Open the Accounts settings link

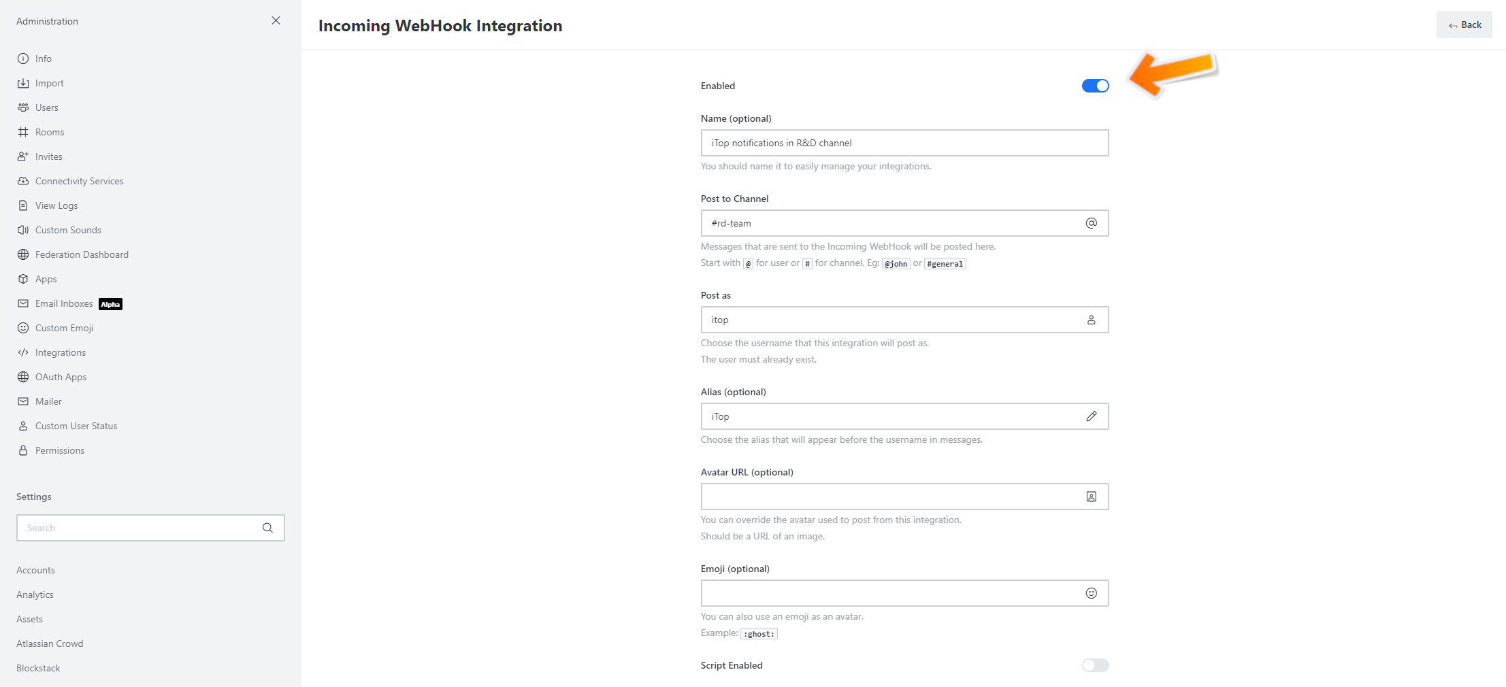pos(35,570)
